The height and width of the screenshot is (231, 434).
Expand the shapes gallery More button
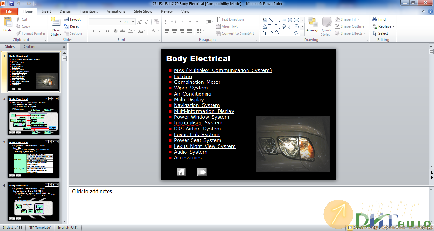[302, 33]
